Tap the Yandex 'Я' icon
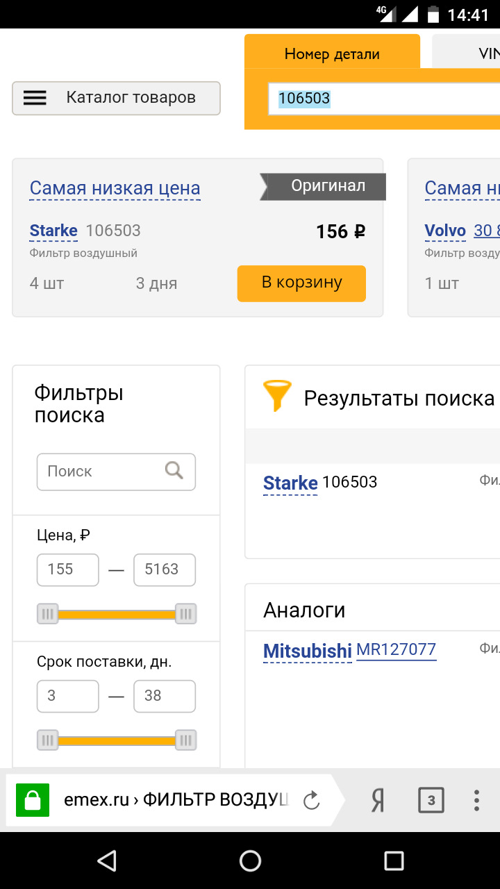The width and height of the screenshot is (500, 889). 378,800
